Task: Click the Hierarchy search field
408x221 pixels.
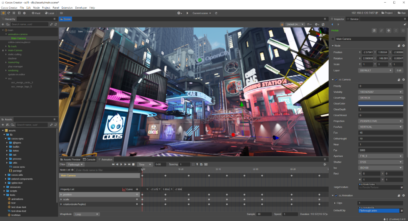Action: 29,24
